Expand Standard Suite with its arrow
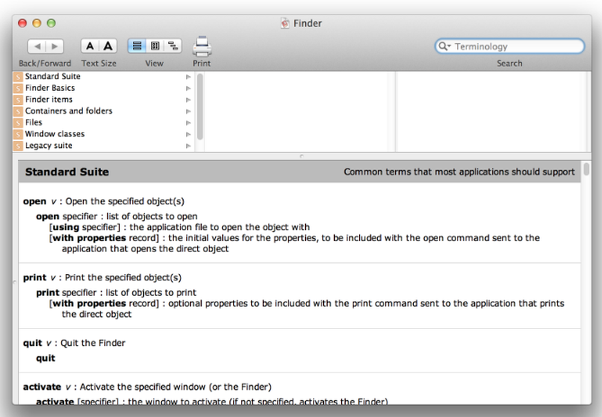 coord(188,77)
